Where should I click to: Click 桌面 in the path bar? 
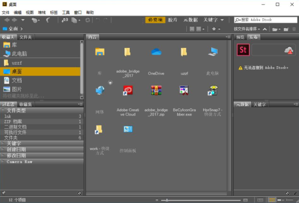(x=13, y=29)
